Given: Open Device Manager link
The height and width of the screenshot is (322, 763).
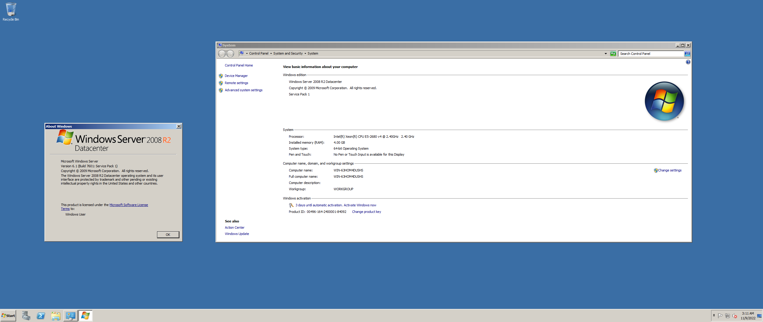Looking at the screenshot, I should point(236,76).
